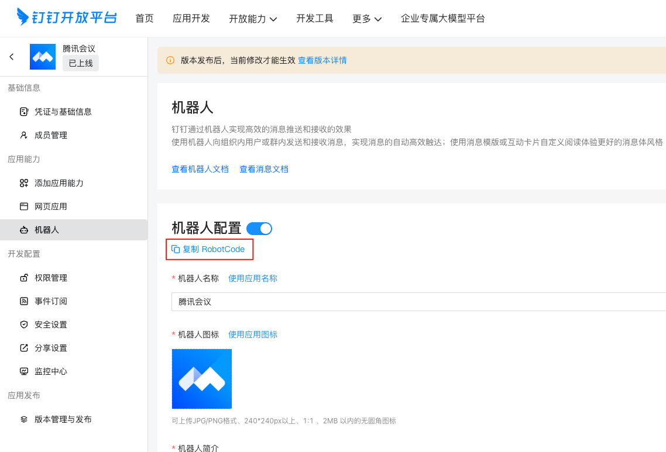
Task: Click the 版本管理与发布 layers icon
Action: 24,419
